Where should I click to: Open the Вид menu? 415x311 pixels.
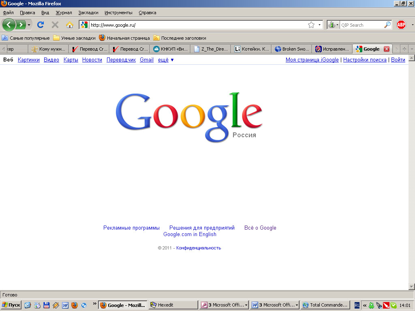[x=45, y=13]
